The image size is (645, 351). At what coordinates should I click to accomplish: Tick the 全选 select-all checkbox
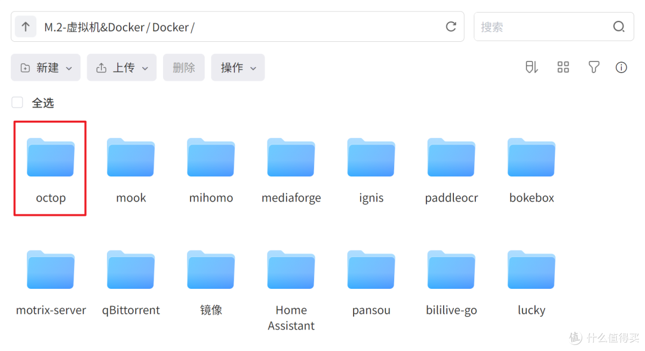point(17,103)
